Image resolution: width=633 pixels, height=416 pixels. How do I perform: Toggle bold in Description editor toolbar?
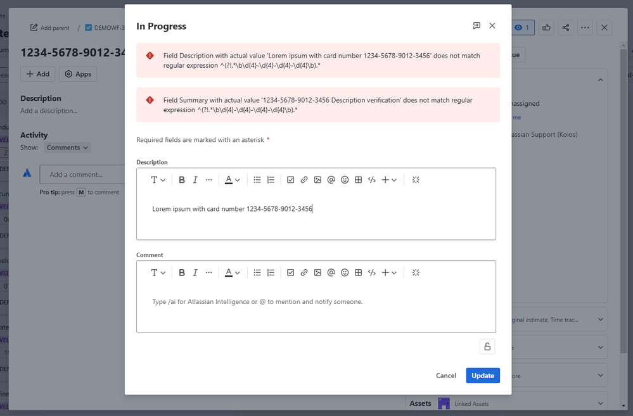pos(182,180)
